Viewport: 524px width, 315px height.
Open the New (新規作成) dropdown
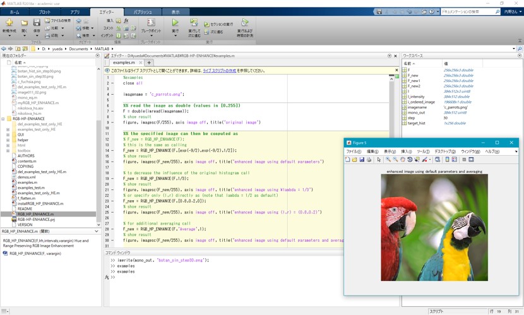click(9, 35)
